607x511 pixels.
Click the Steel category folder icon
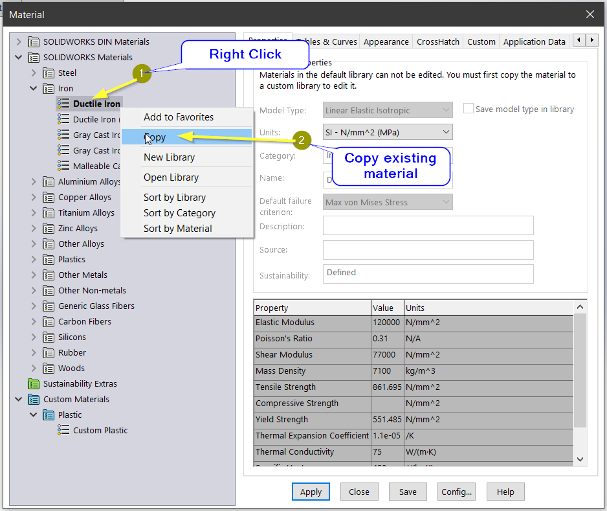point(49,73)
